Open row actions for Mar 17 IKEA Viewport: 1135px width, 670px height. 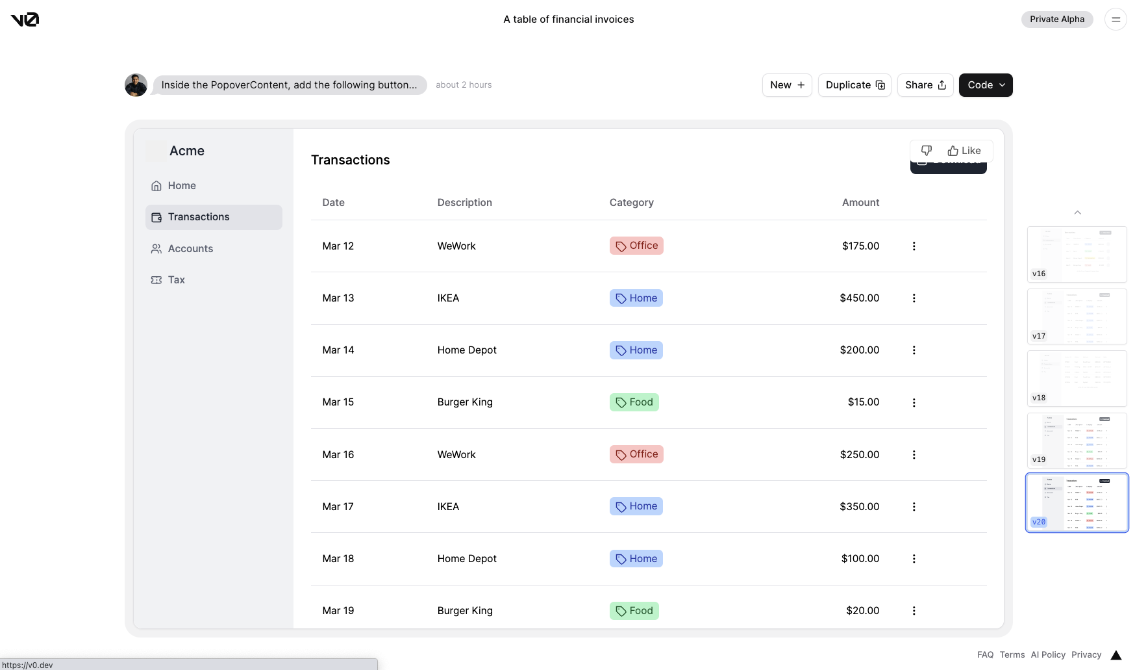pos(914,507)
